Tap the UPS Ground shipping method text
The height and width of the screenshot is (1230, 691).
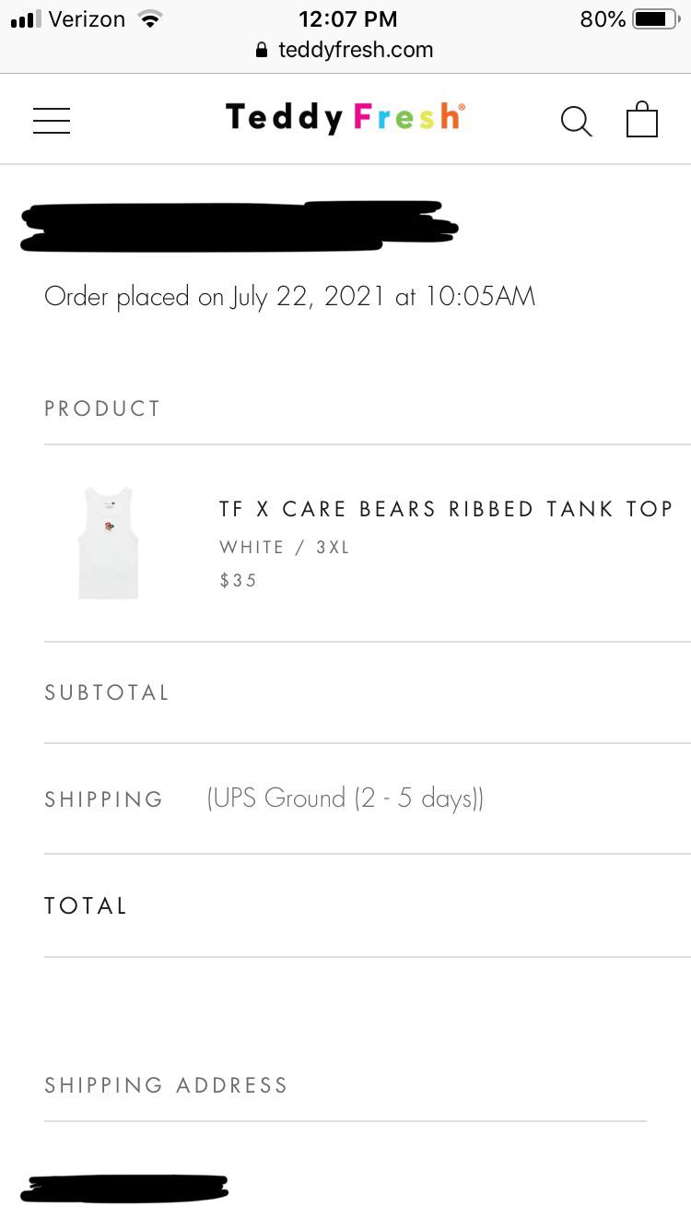click(x=345, y=798)
